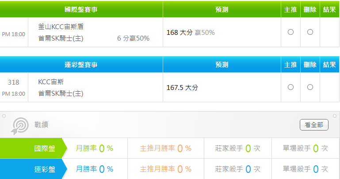Image resolution: width=340 pixels, height=179 pixels.
Task: Click 國際盤 主推月勝率 statistic
Action: [x=165, y=149]
